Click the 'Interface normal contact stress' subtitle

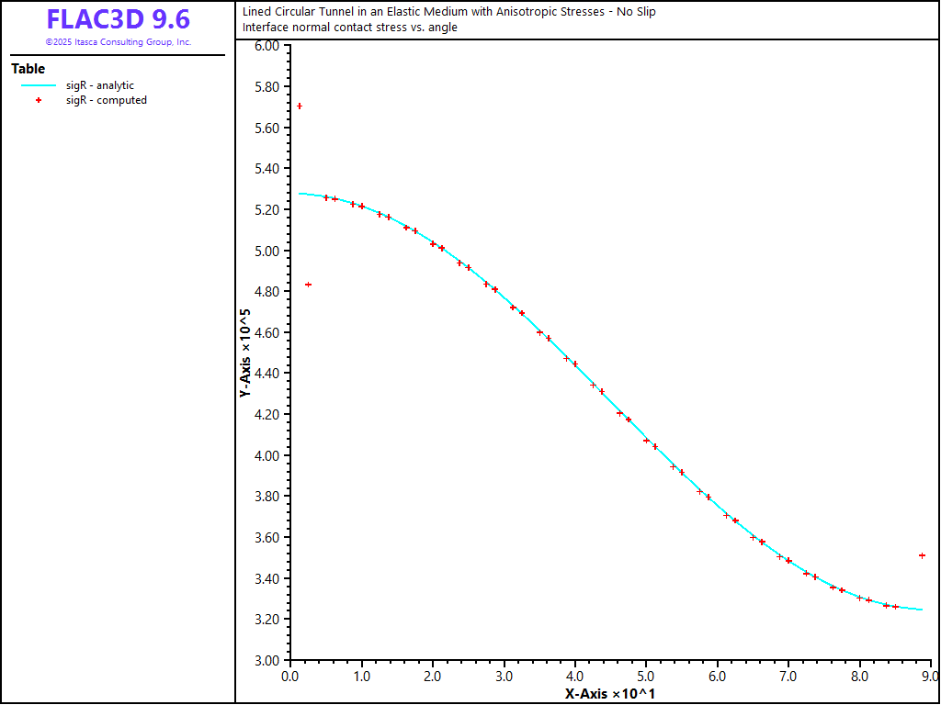pyautogui.click(x=349, y=28)
